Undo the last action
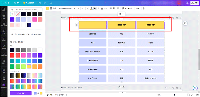Screen dimensions: 200x97 [40, 3]
